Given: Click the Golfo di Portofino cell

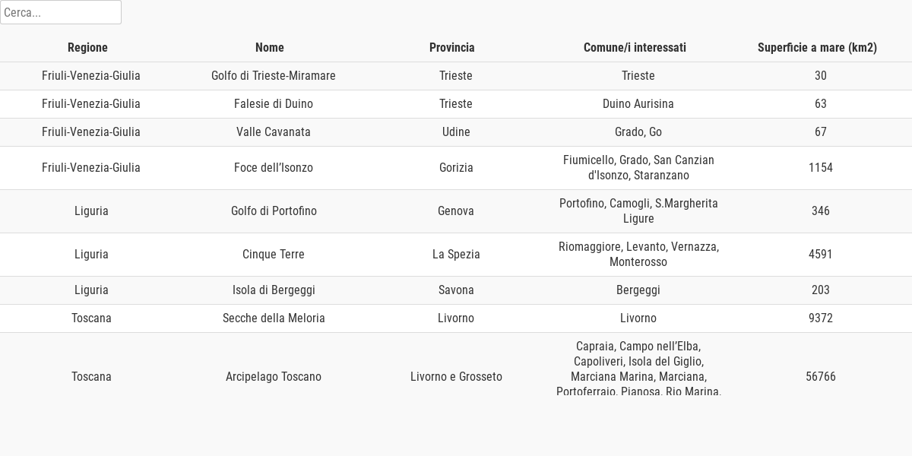Looking at the screenshot, I should [274, 211].
